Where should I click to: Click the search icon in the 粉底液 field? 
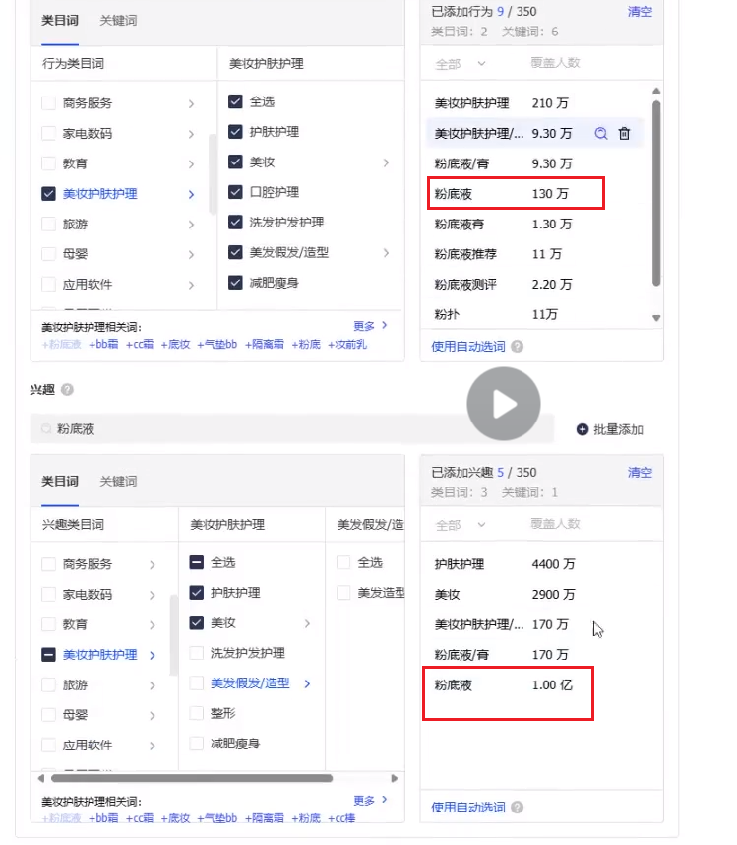45,429
